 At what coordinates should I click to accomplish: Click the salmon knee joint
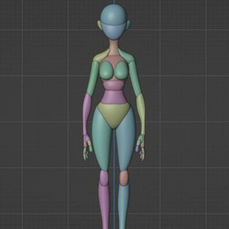[x=124, y=179]
